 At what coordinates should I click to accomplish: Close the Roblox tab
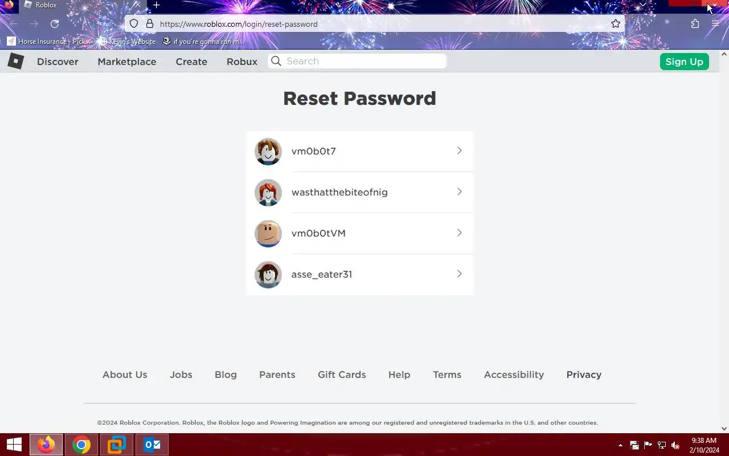[x=137, y=5]
